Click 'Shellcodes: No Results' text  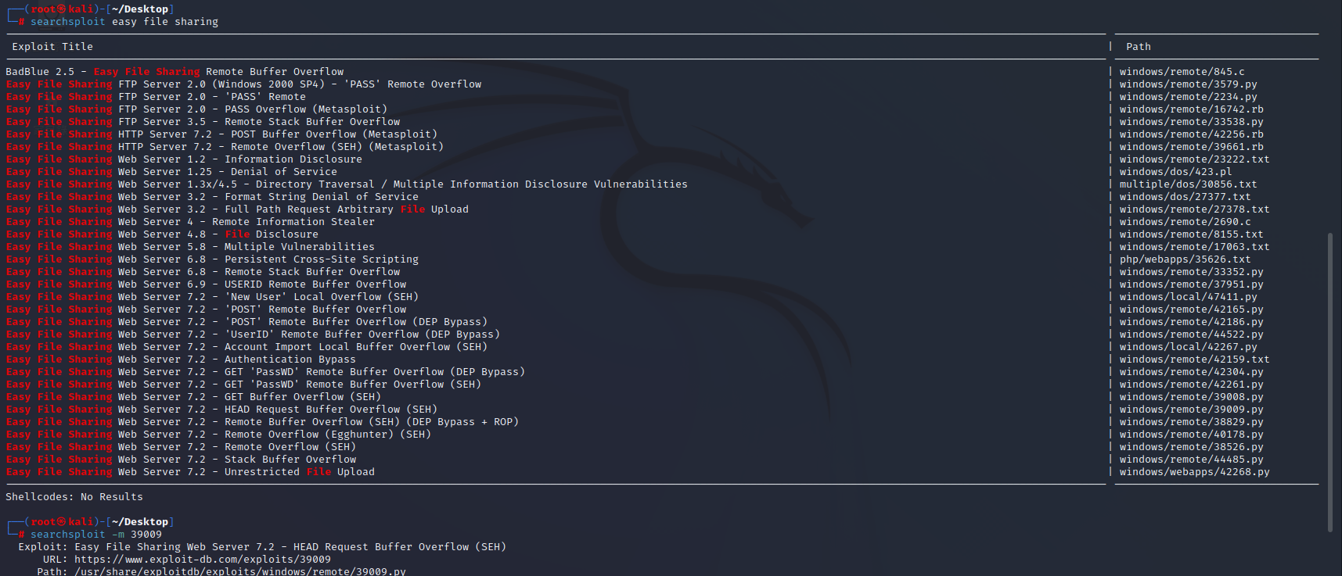coord(74,497)
